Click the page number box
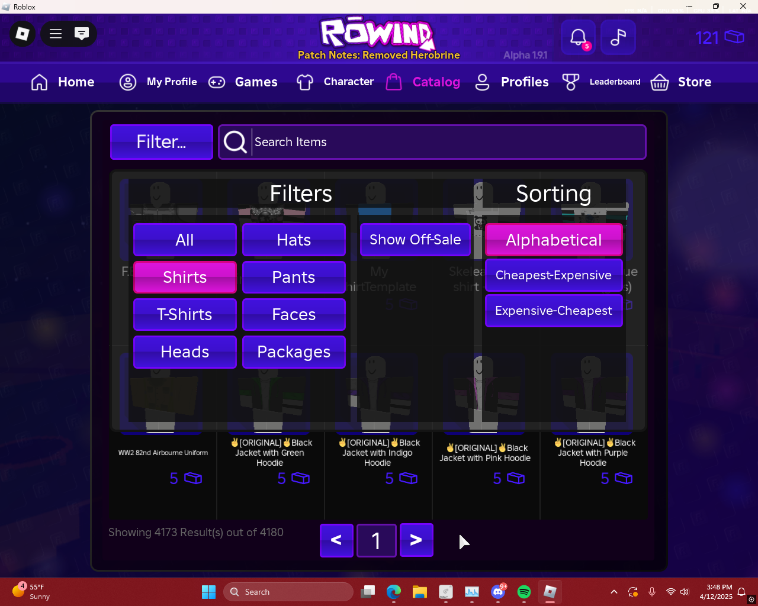Screen dimensions: 758x606 (x=376, y=540)
